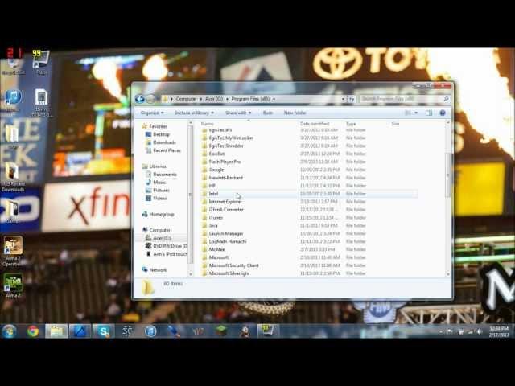Sort by the Date modified column header
Screen dimensions: 515x386
315,124
